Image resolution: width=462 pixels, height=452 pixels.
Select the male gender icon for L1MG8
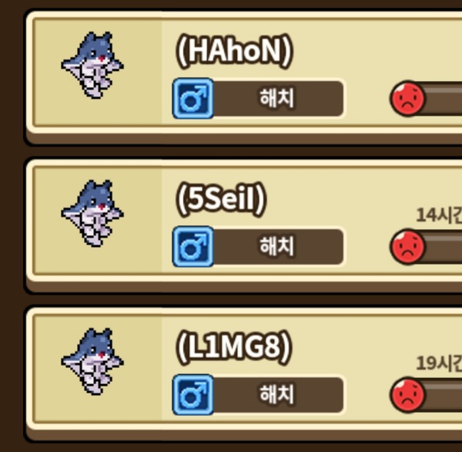193,395
